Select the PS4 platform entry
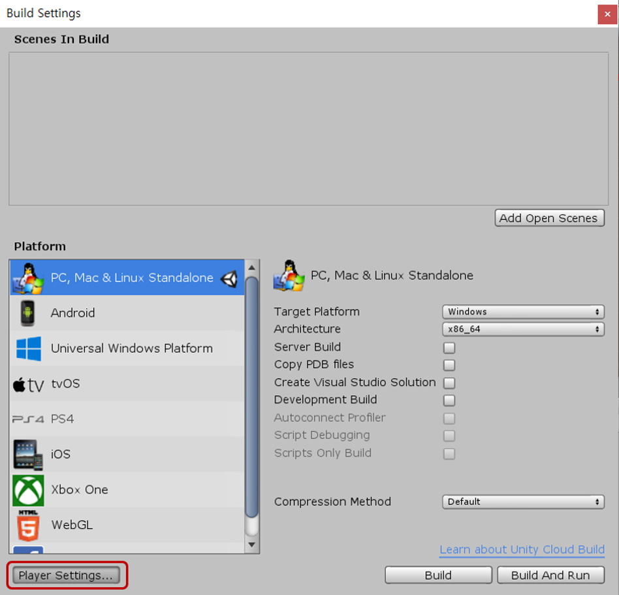 [127, 419]
